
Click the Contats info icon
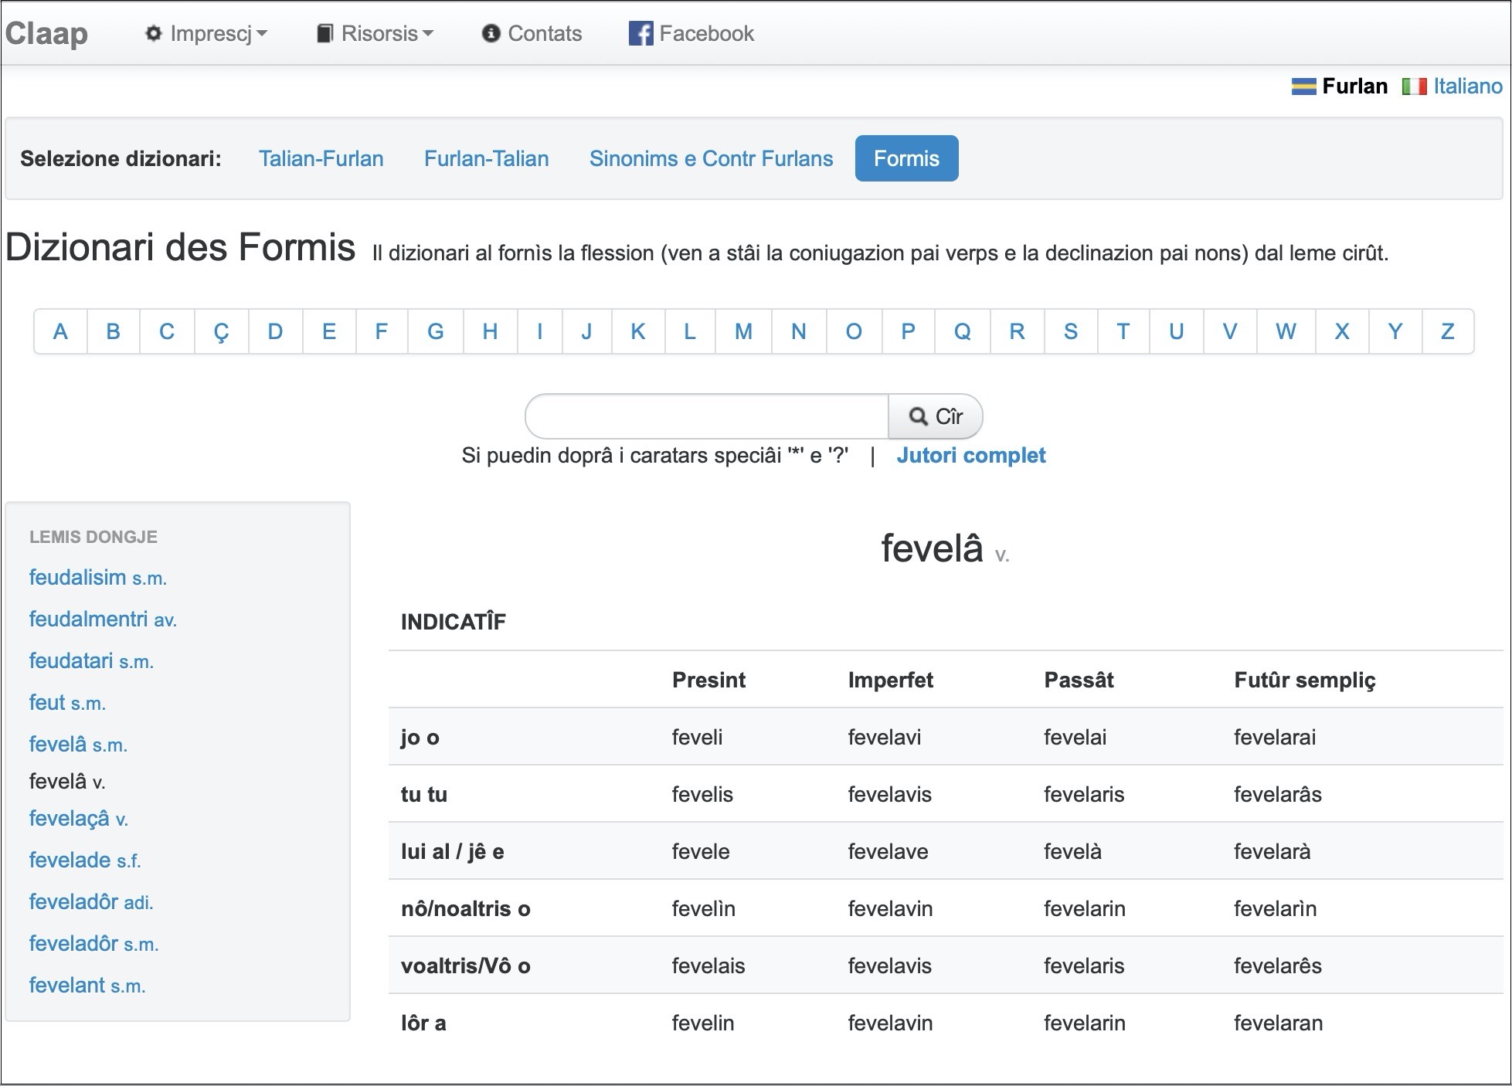[x=491, y=33]
